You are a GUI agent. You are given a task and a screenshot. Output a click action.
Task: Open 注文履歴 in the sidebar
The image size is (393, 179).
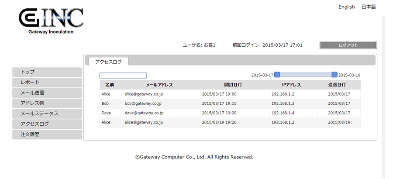(x=47, y=135)
